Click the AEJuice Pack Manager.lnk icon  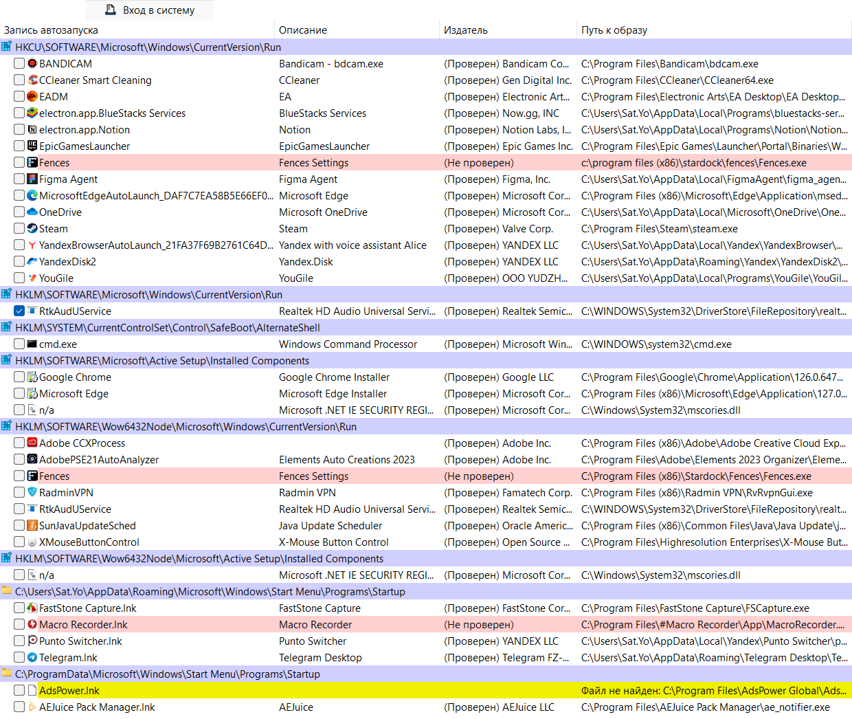32,707
